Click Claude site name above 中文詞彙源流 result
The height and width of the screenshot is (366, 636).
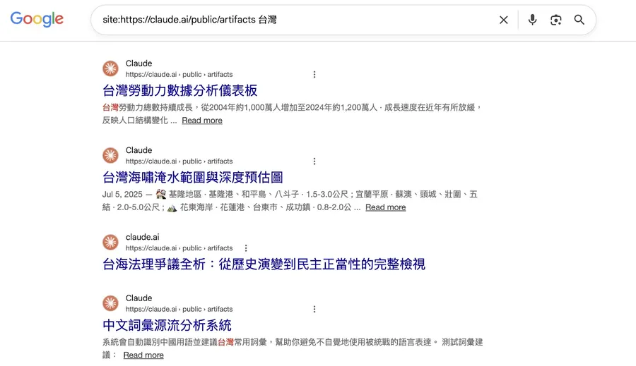[139, 298]
